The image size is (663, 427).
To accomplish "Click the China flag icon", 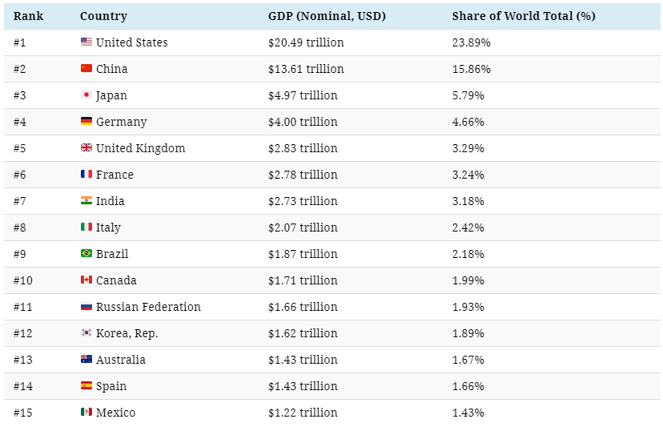I will (x=86, y=69).
